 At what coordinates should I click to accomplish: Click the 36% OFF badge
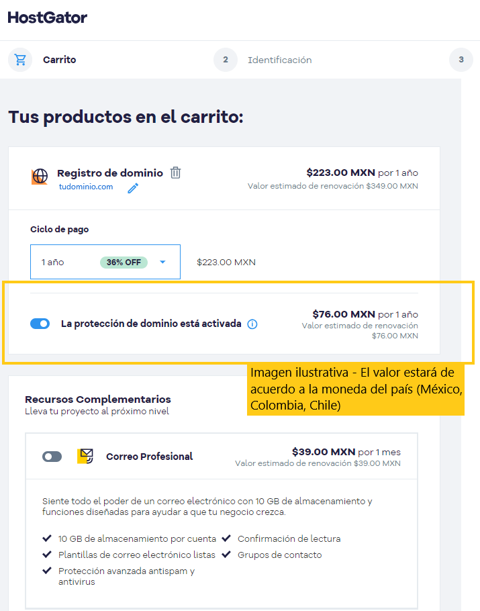[124, 263]
